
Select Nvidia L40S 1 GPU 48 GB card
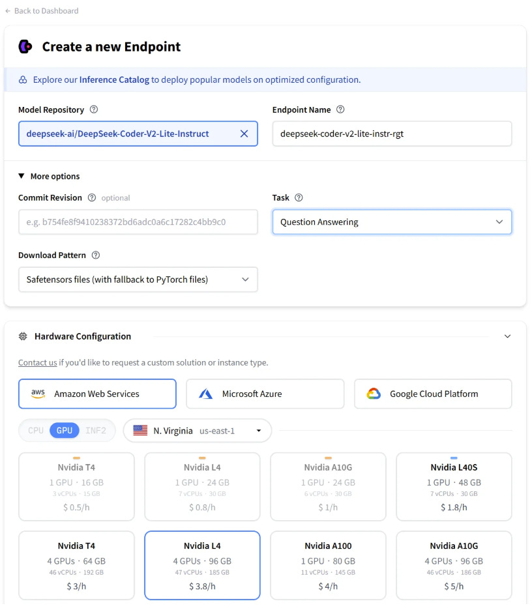454,487
